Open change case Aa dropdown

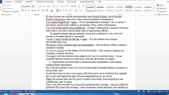point(49,6)
